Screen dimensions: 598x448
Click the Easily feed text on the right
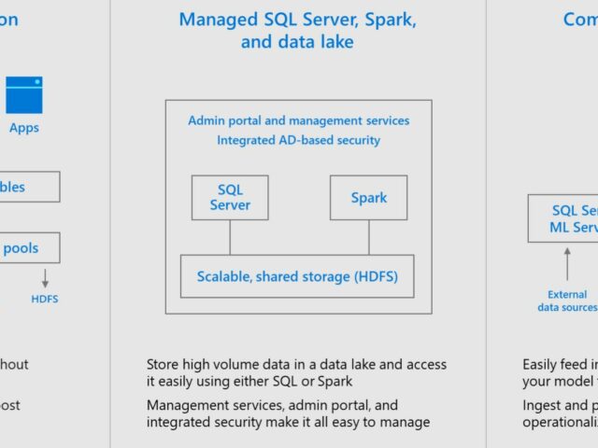559,364
